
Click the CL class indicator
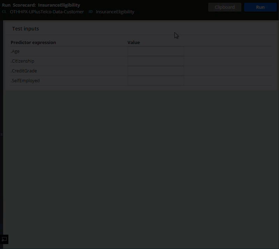tap(4, 12)
